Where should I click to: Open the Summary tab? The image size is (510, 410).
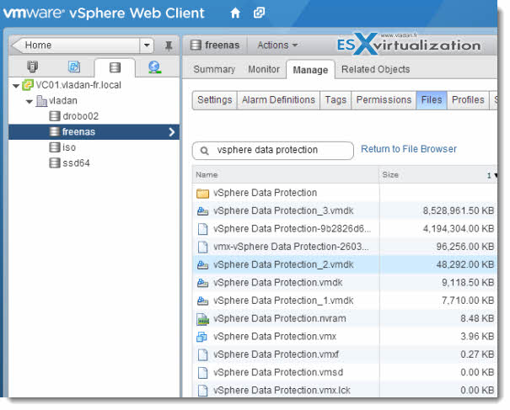pos(214,69)
